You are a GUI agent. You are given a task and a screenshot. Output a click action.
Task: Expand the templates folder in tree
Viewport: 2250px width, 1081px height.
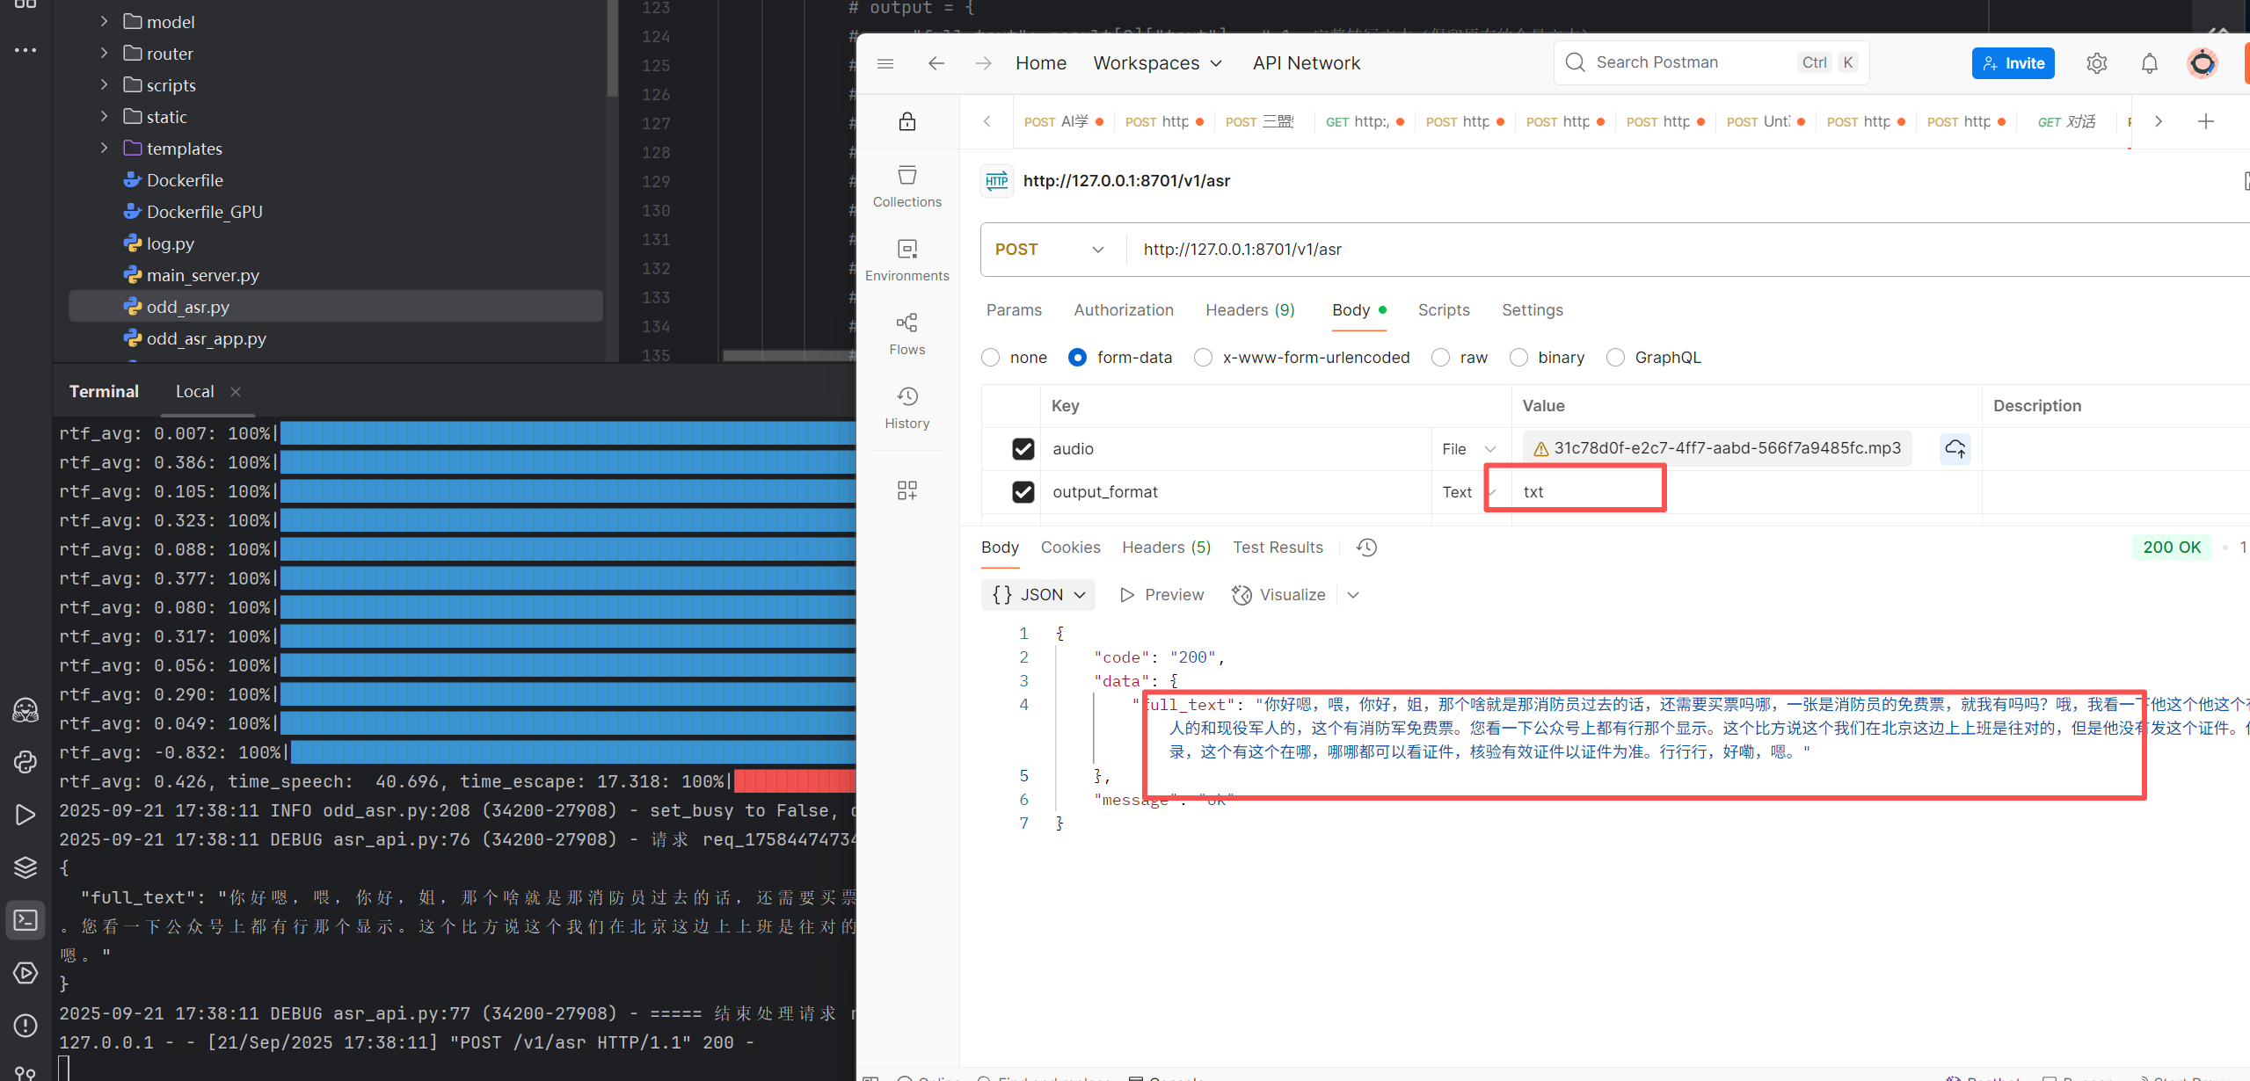(x=104, y=148)
